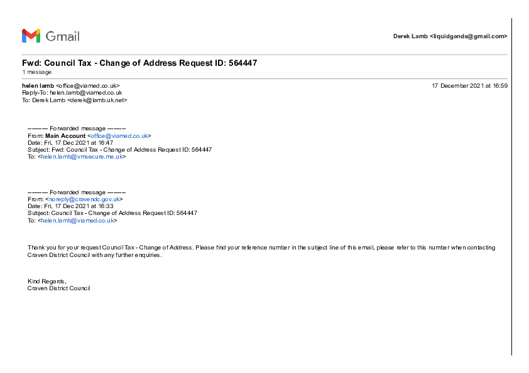Image resolution: width=529 pixels, height=373 pixels.
Task: Click the timestamp 17 December 2021 at 16:59
Action: click(469, 85)
